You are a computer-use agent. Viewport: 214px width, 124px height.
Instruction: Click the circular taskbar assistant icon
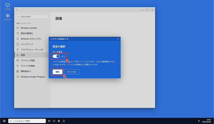[49, 121]
